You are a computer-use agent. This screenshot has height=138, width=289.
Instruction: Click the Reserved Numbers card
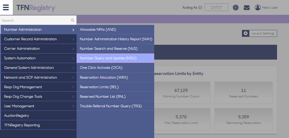(244, 93)
